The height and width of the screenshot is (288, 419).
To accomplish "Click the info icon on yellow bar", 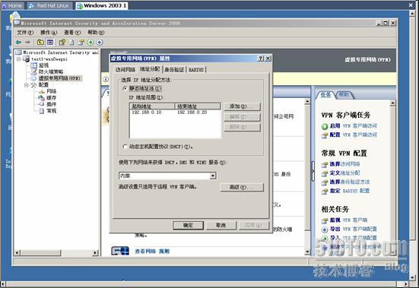I will 106,79.
